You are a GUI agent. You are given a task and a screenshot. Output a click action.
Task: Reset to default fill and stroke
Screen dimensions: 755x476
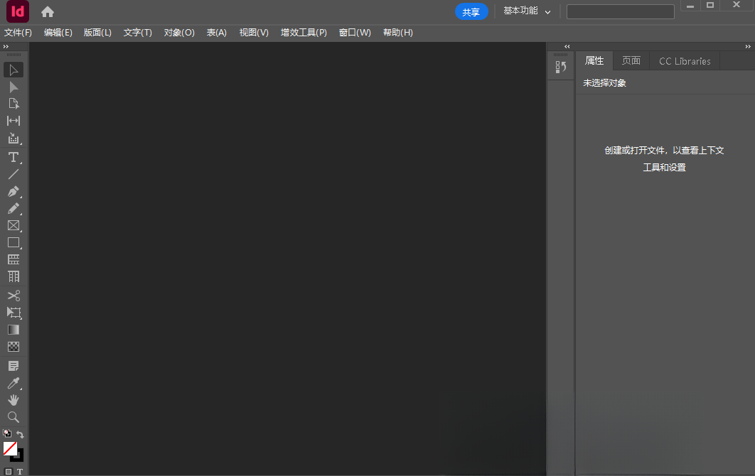(6, 433)
